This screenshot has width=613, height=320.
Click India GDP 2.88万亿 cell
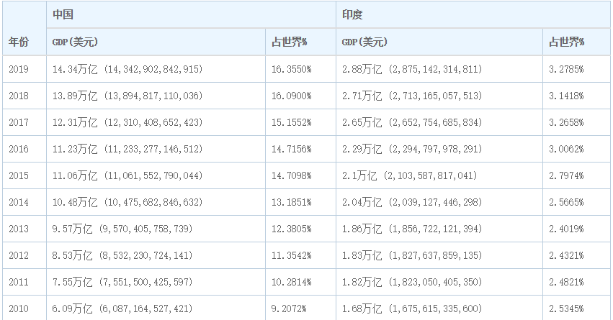coord(439,69)
